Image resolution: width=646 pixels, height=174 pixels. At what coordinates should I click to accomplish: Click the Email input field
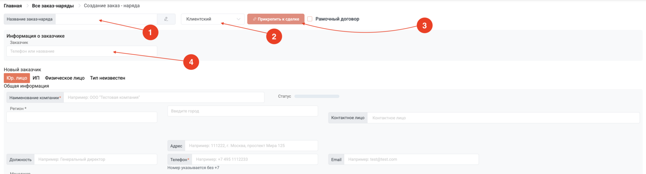click(x=411, y=159)
